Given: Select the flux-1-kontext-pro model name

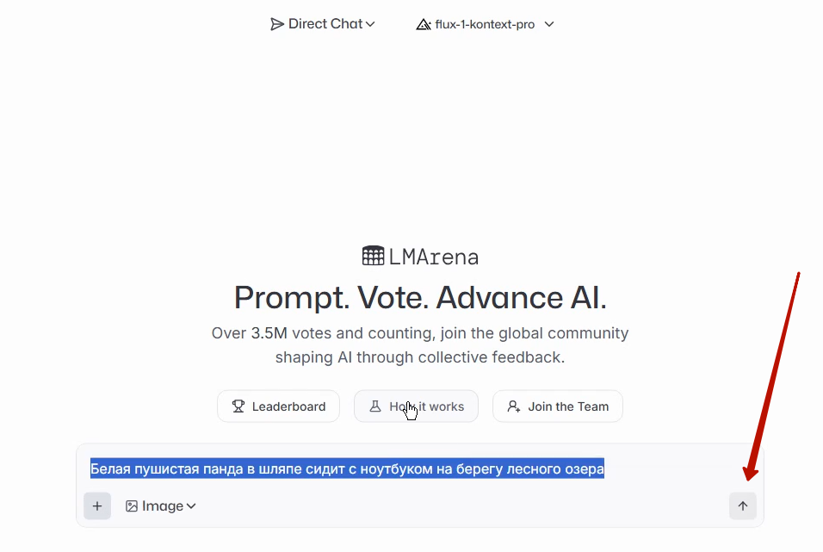Looking at the screenshot, I should (x=485, y=24).
